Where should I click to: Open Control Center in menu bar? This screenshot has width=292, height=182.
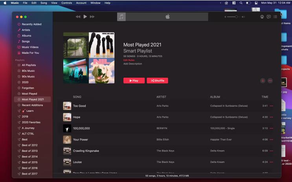[256, 3]
